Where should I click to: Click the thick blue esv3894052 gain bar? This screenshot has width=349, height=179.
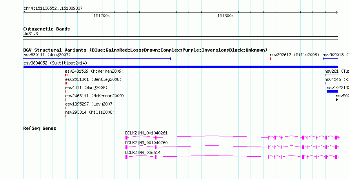coord(181,67)
